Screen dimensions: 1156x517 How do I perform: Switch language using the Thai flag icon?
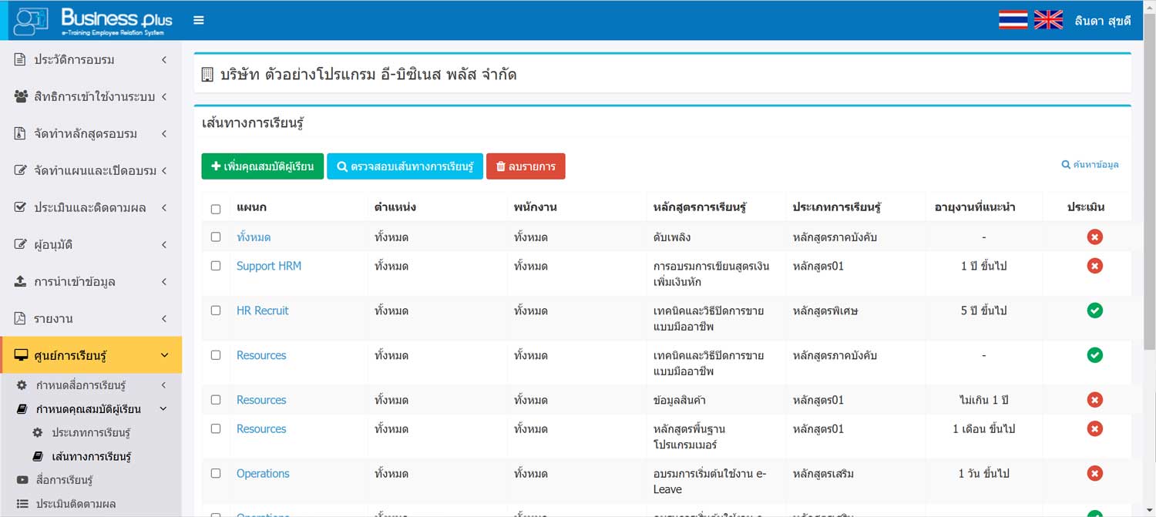coord(1013,20)
